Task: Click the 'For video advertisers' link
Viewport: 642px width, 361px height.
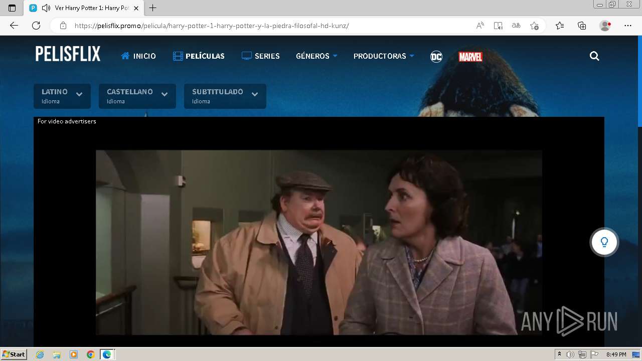Action: 67,121
